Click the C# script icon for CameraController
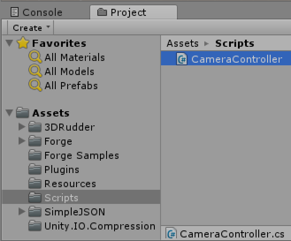This screenshot has height=241, width=291. pyautogui.click(x=182, y=59)
